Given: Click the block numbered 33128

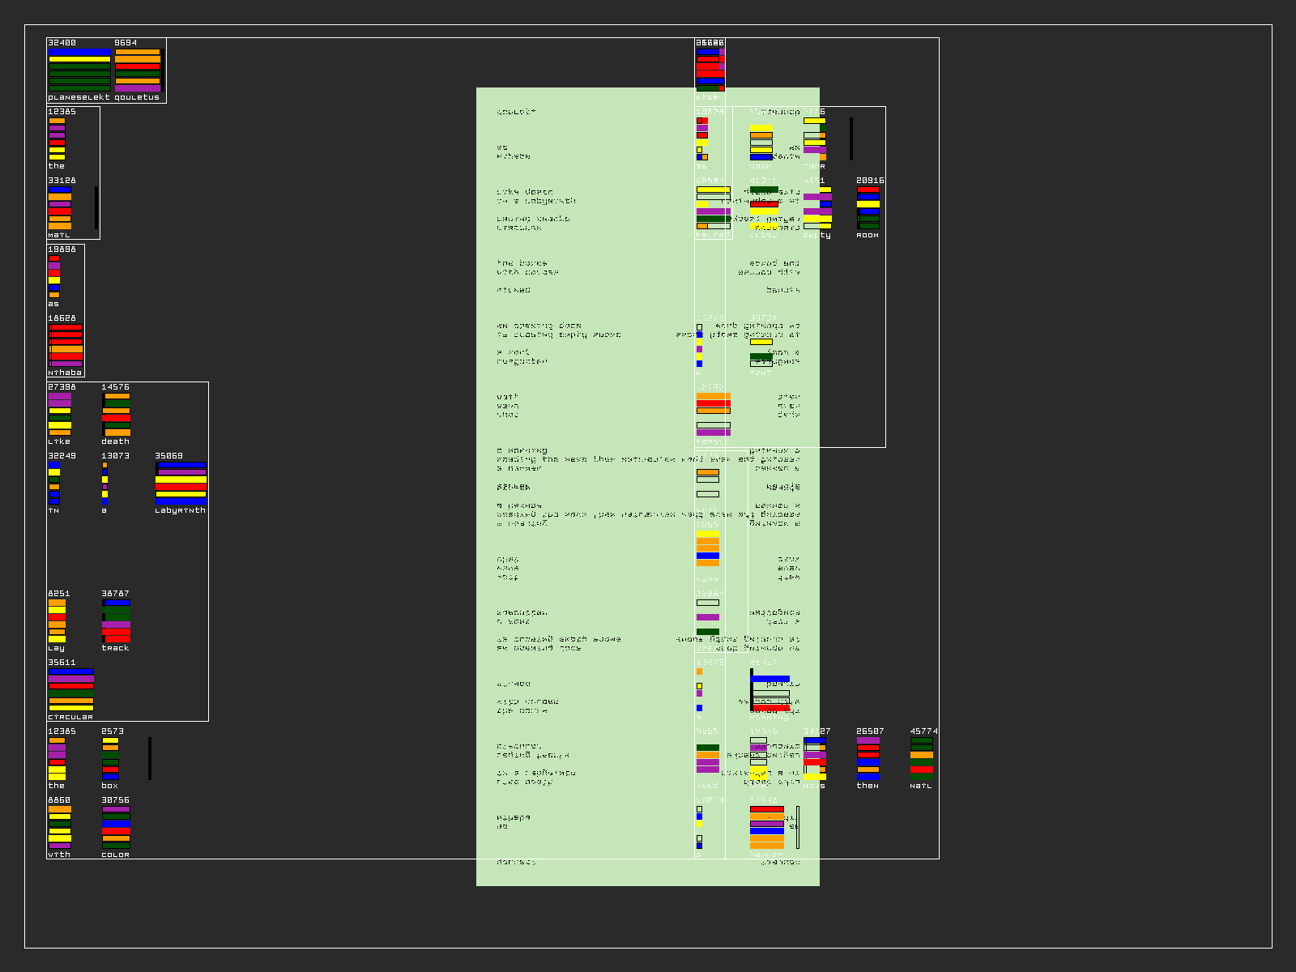Looking at the screenshot, I should tap(62, 207).
